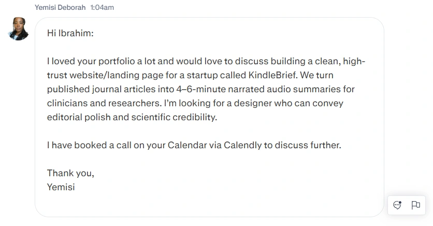The image size is (433, 226).
Task: Click the 'Thank you,' closing line
Action: pyautogui.click(x=70, y=173)
